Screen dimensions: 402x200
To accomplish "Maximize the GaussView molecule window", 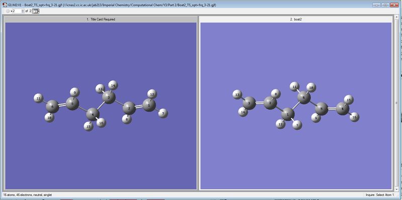I will [385, 5].
